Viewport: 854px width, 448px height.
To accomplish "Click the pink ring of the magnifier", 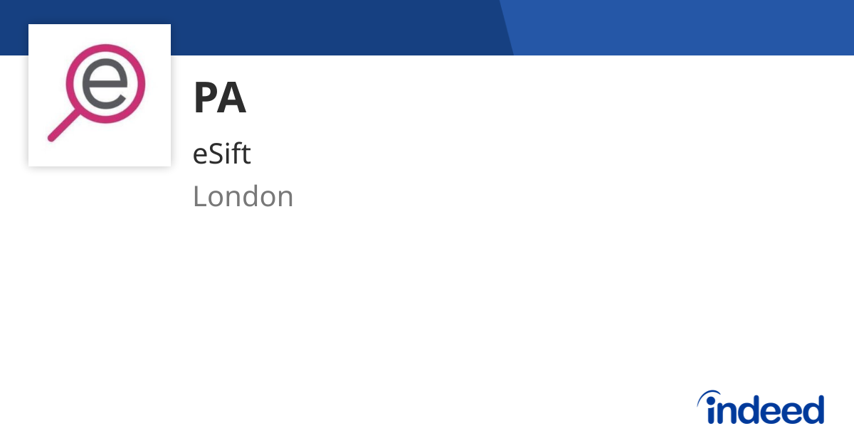I will (x=105, y=84).
